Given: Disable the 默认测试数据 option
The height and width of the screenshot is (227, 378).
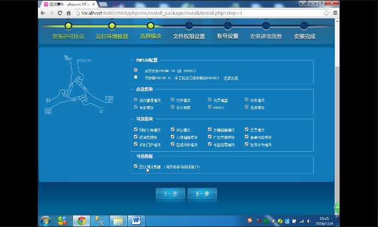Looking at the screenshot, I should [x=136, y=166].
